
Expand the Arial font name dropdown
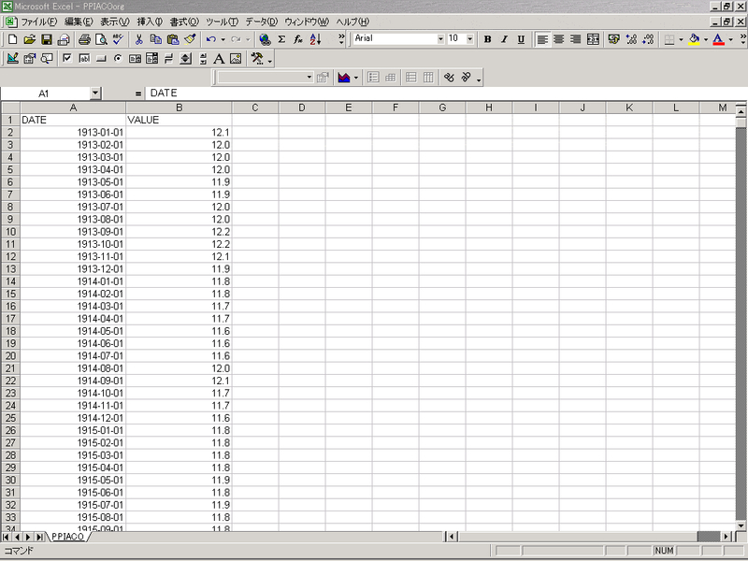440,39
